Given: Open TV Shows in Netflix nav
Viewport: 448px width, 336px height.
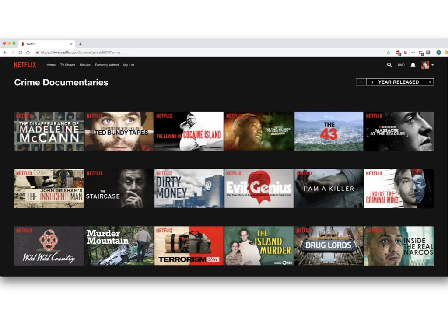Looking at the screenshot, I should (x=67, y=65).
